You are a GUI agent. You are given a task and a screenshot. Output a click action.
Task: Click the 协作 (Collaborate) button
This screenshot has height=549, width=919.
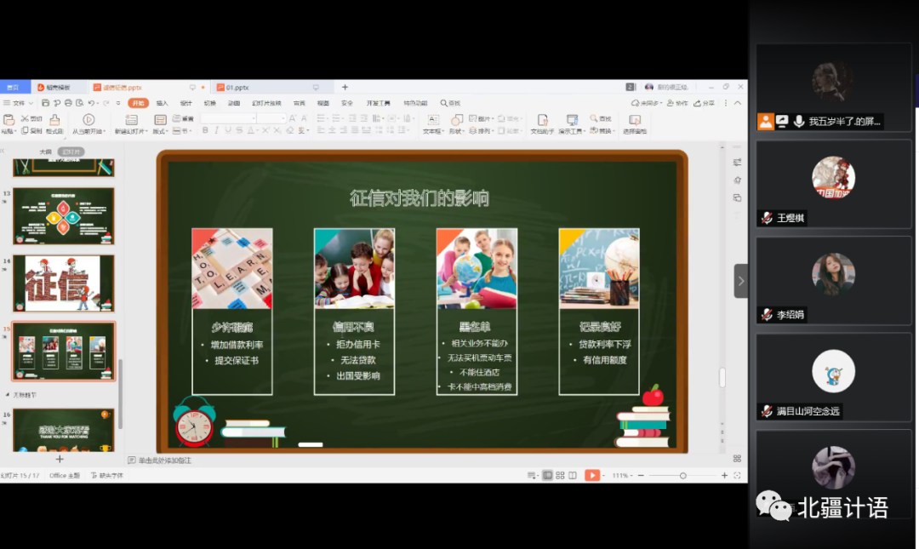coord(677,103)
